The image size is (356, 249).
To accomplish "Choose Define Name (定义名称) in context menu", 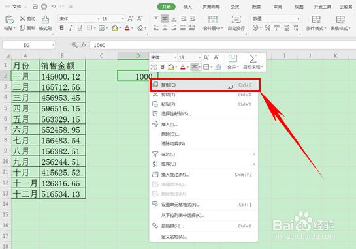I will [204, 237].
